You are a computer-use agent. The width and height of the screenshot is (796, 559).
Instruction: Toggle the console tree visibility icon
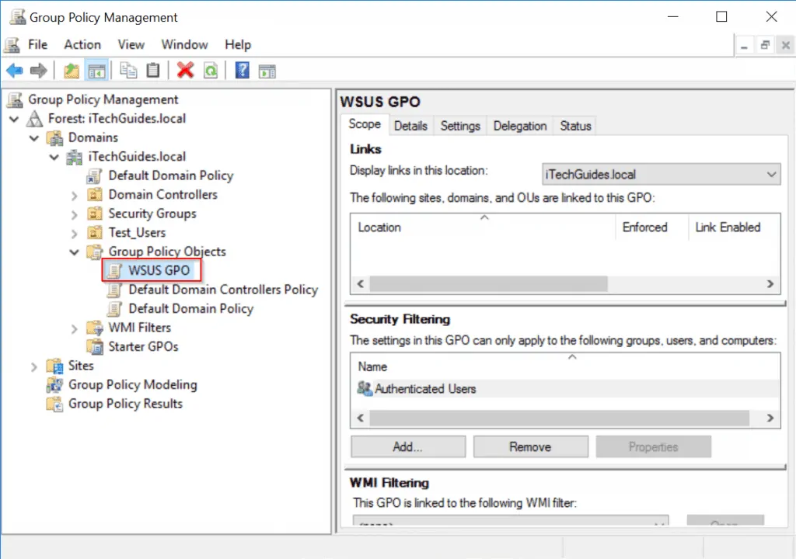click(95, 71)
